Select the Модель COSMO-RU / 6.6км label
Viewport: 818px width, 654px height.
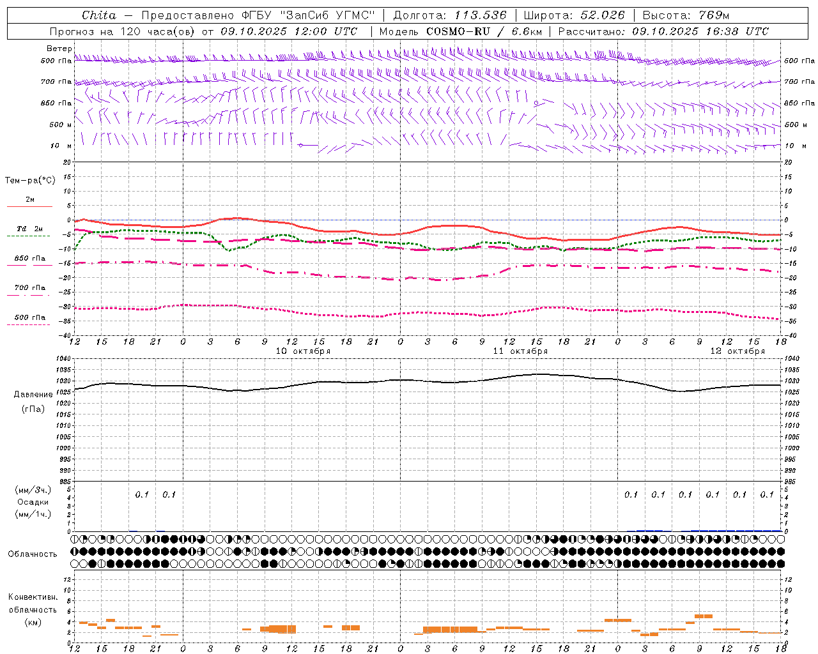click(x=461, y=31)
